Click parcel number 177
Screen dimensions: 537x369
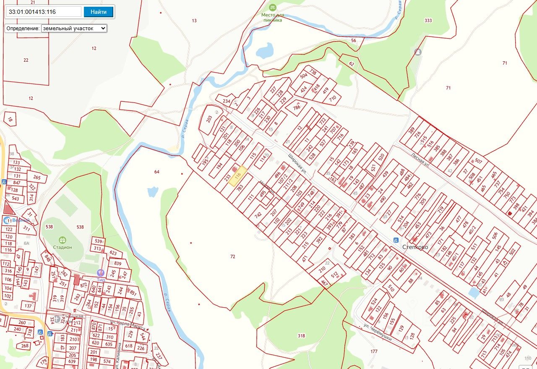(374, 351)
